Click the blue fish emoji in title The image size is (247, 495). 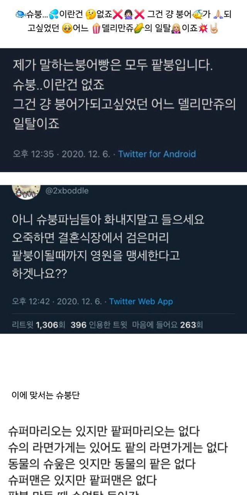point(20,15)
